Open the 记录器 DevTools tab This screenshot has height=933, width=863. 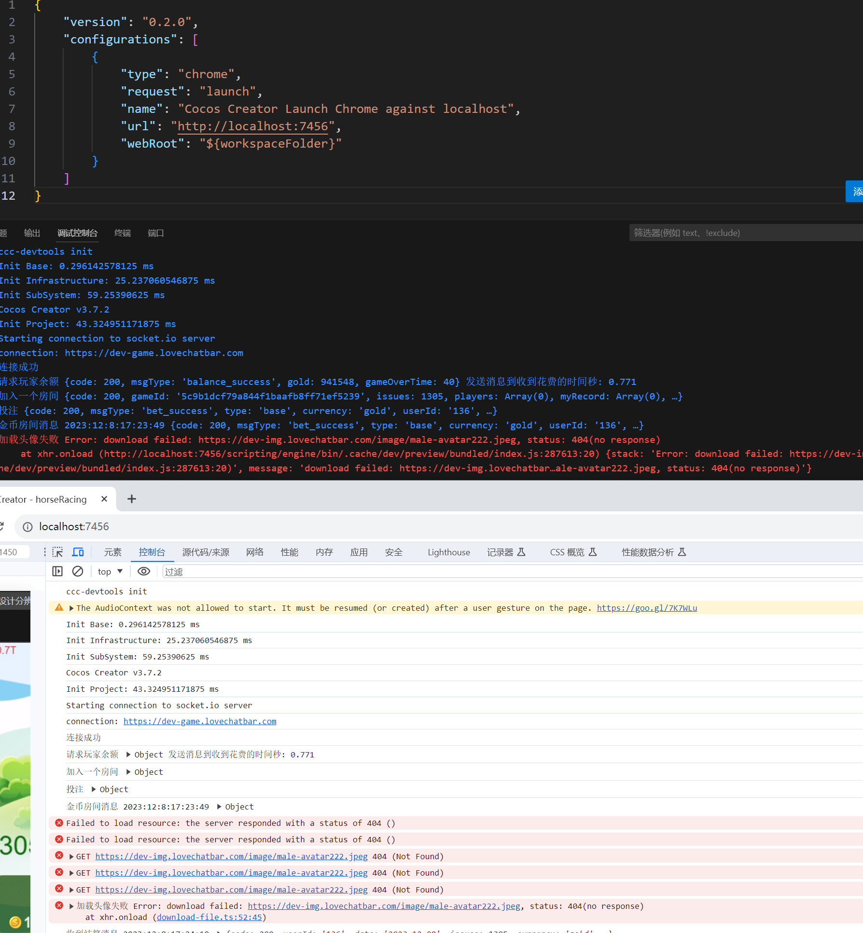click(506, 552)
